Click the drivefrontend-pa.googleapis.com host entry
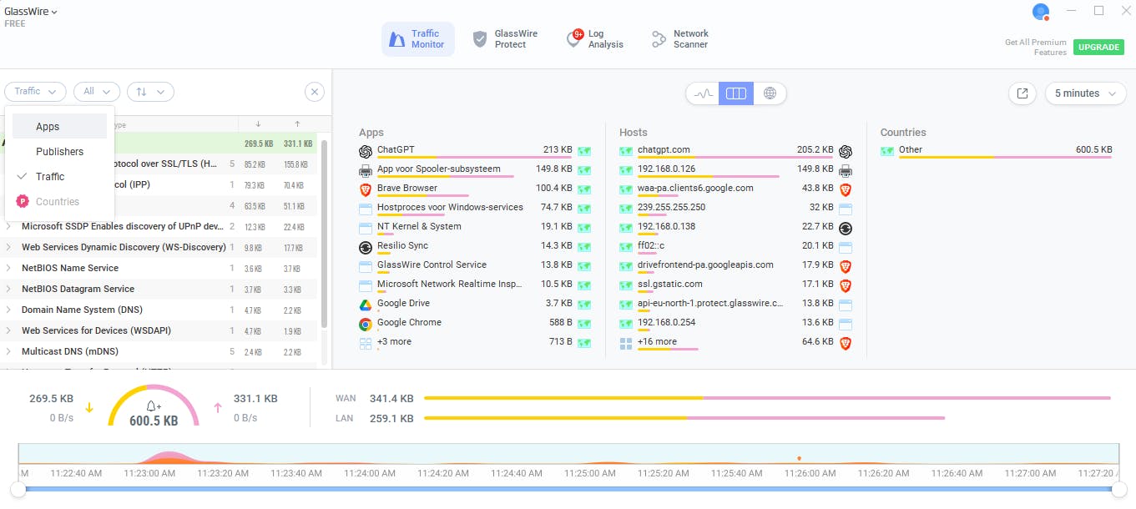The height and width of the screenshot is (509, 1136). click(x=705, y=265)
